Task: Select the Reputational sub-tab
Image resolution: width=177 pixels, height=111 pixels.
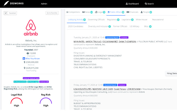Action: pyautogui.click(x=158, y=20)
